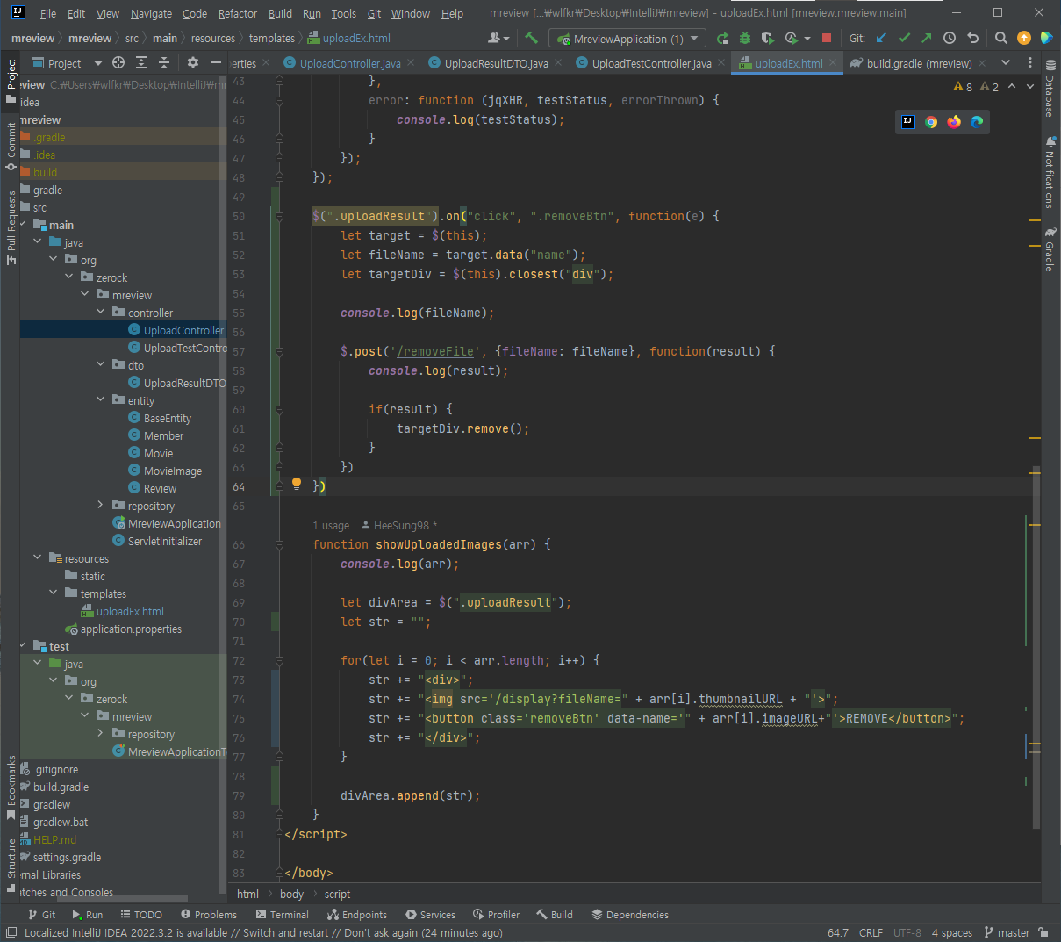Toggle Structure tool window

pyautogui.click(x=11, y=866)
